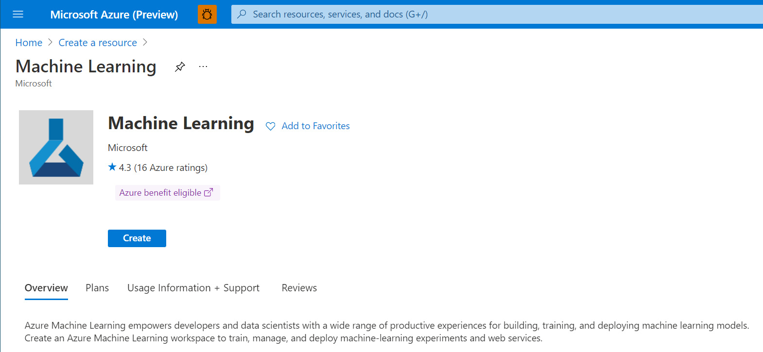Click the orange bug preview icon
This screenshot has height=352, width=763.
tap(207, 15)
